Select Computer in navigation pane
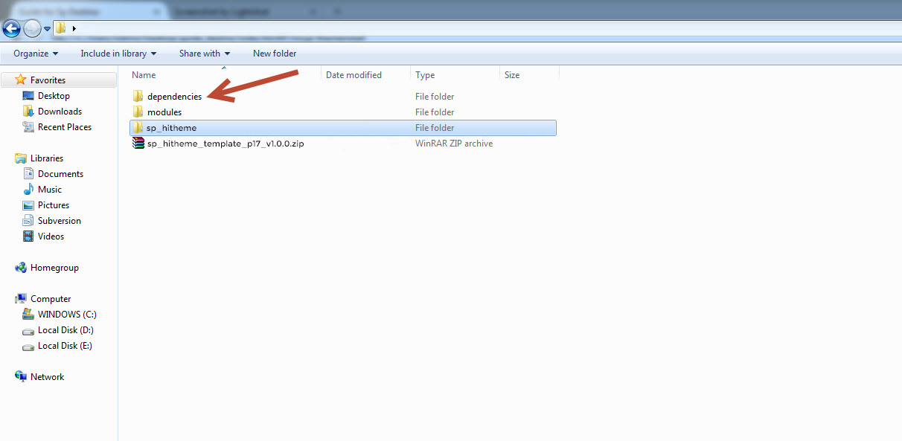 pos(51,299)
